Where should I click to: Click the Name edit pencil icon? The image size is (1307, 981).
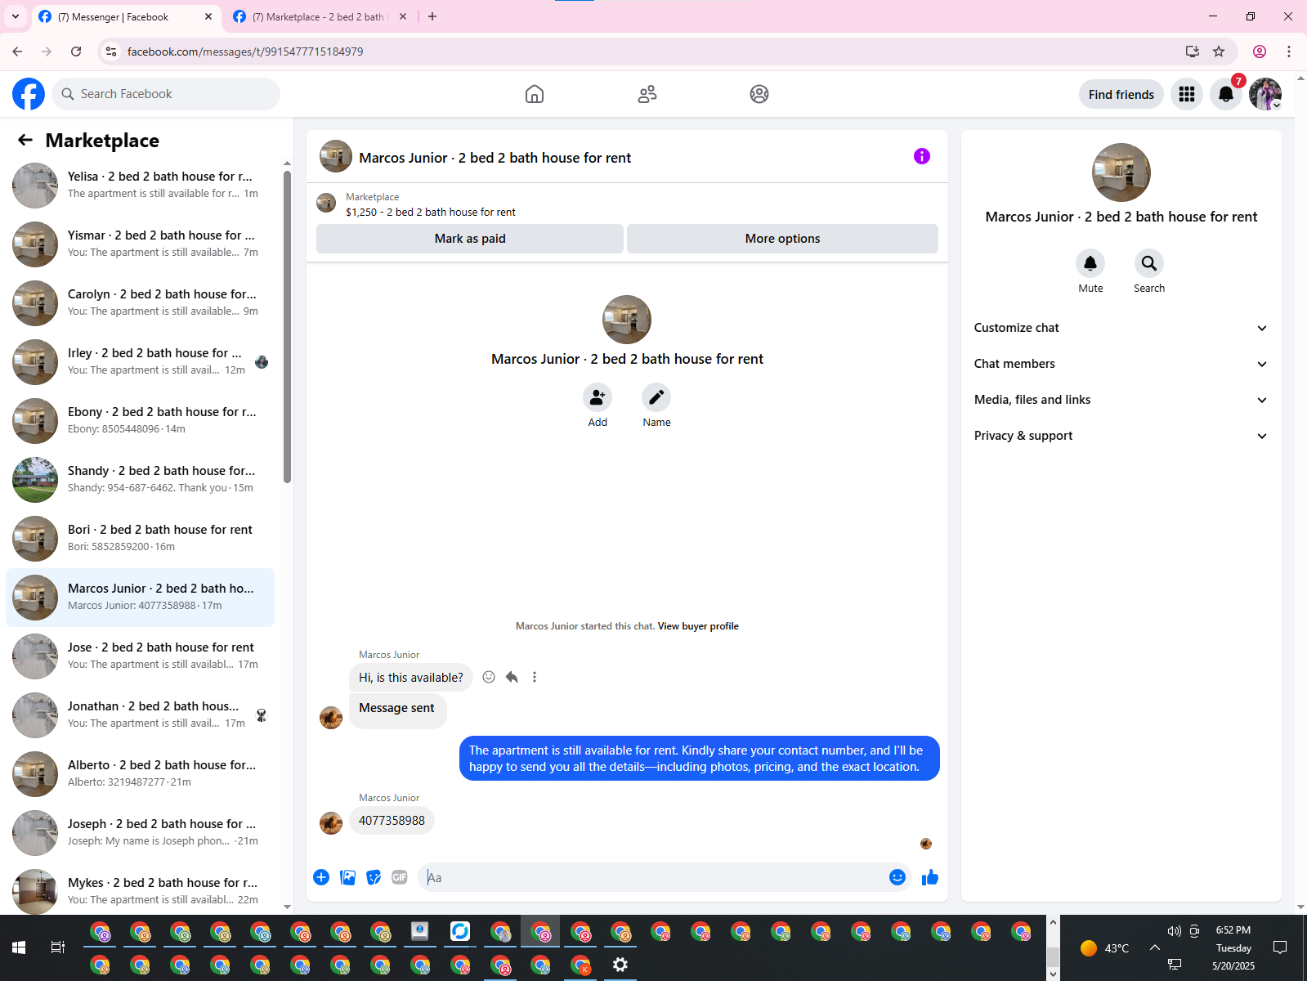coord(656,397)
